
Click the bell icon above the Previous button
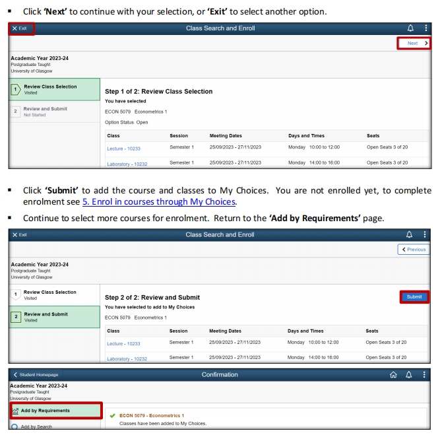click(411, 234)
